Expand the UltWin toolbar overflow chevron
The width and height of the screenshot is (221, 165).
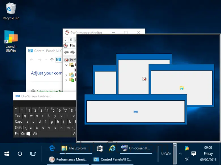[x=175, y=146]
